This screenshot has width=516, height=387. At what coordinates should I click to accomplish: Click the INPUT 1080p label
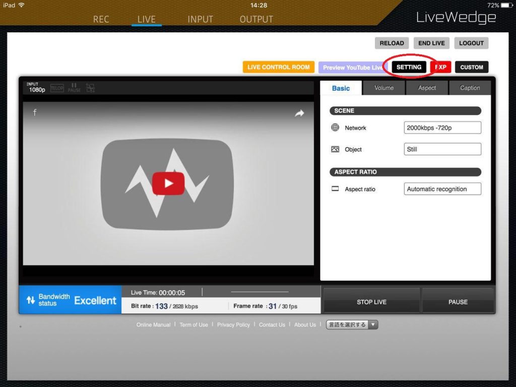point(36,88)
